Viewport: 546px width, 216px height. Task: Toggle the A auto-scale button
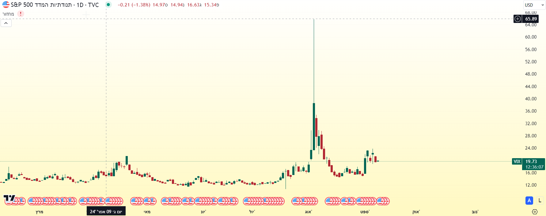(529, 201)
